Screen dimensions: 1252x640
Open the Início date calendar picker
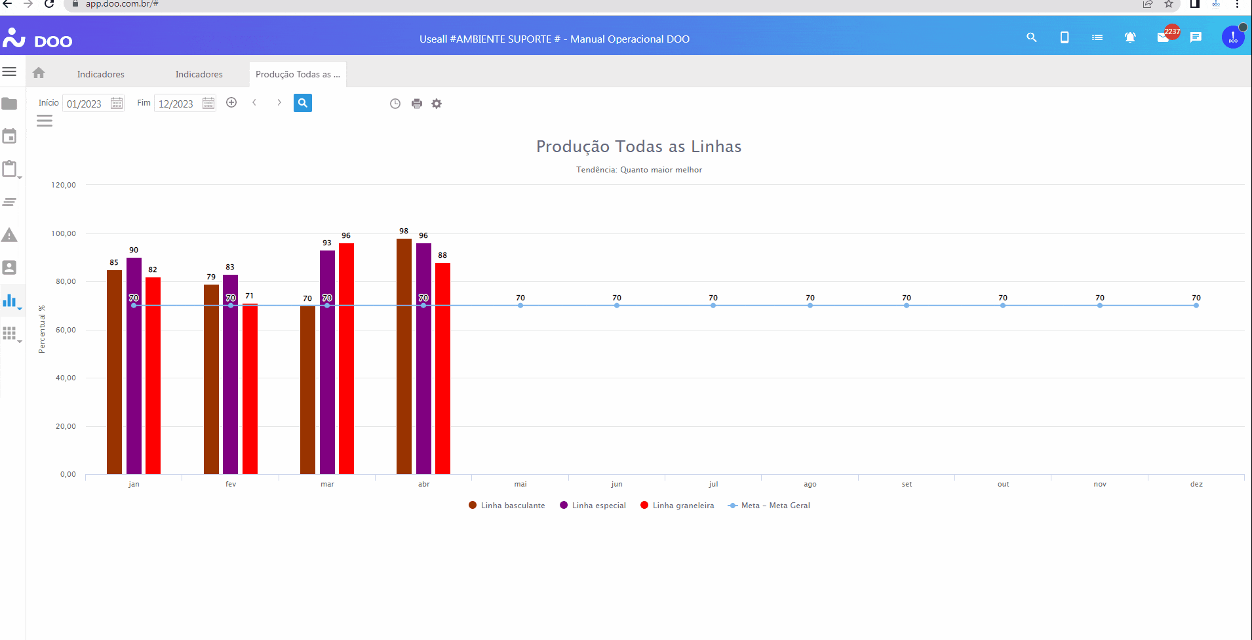[x=117, y=103]
